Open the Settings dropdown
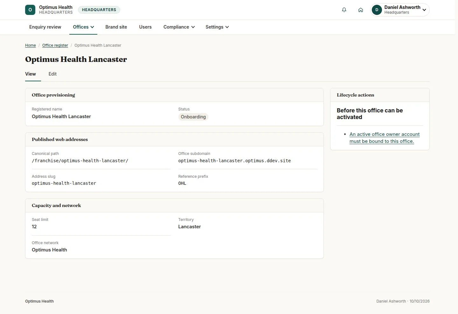Screen dimensions: 458x314 [x=217, y=27]
